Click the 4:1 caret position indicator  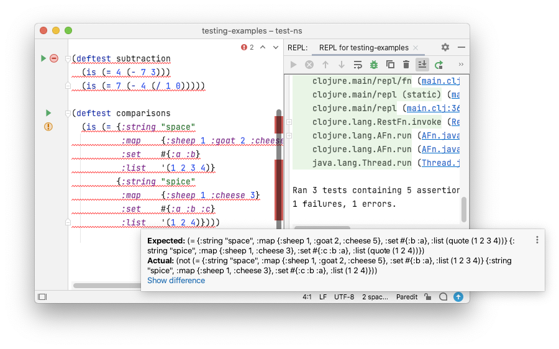(x=307, y=297)
